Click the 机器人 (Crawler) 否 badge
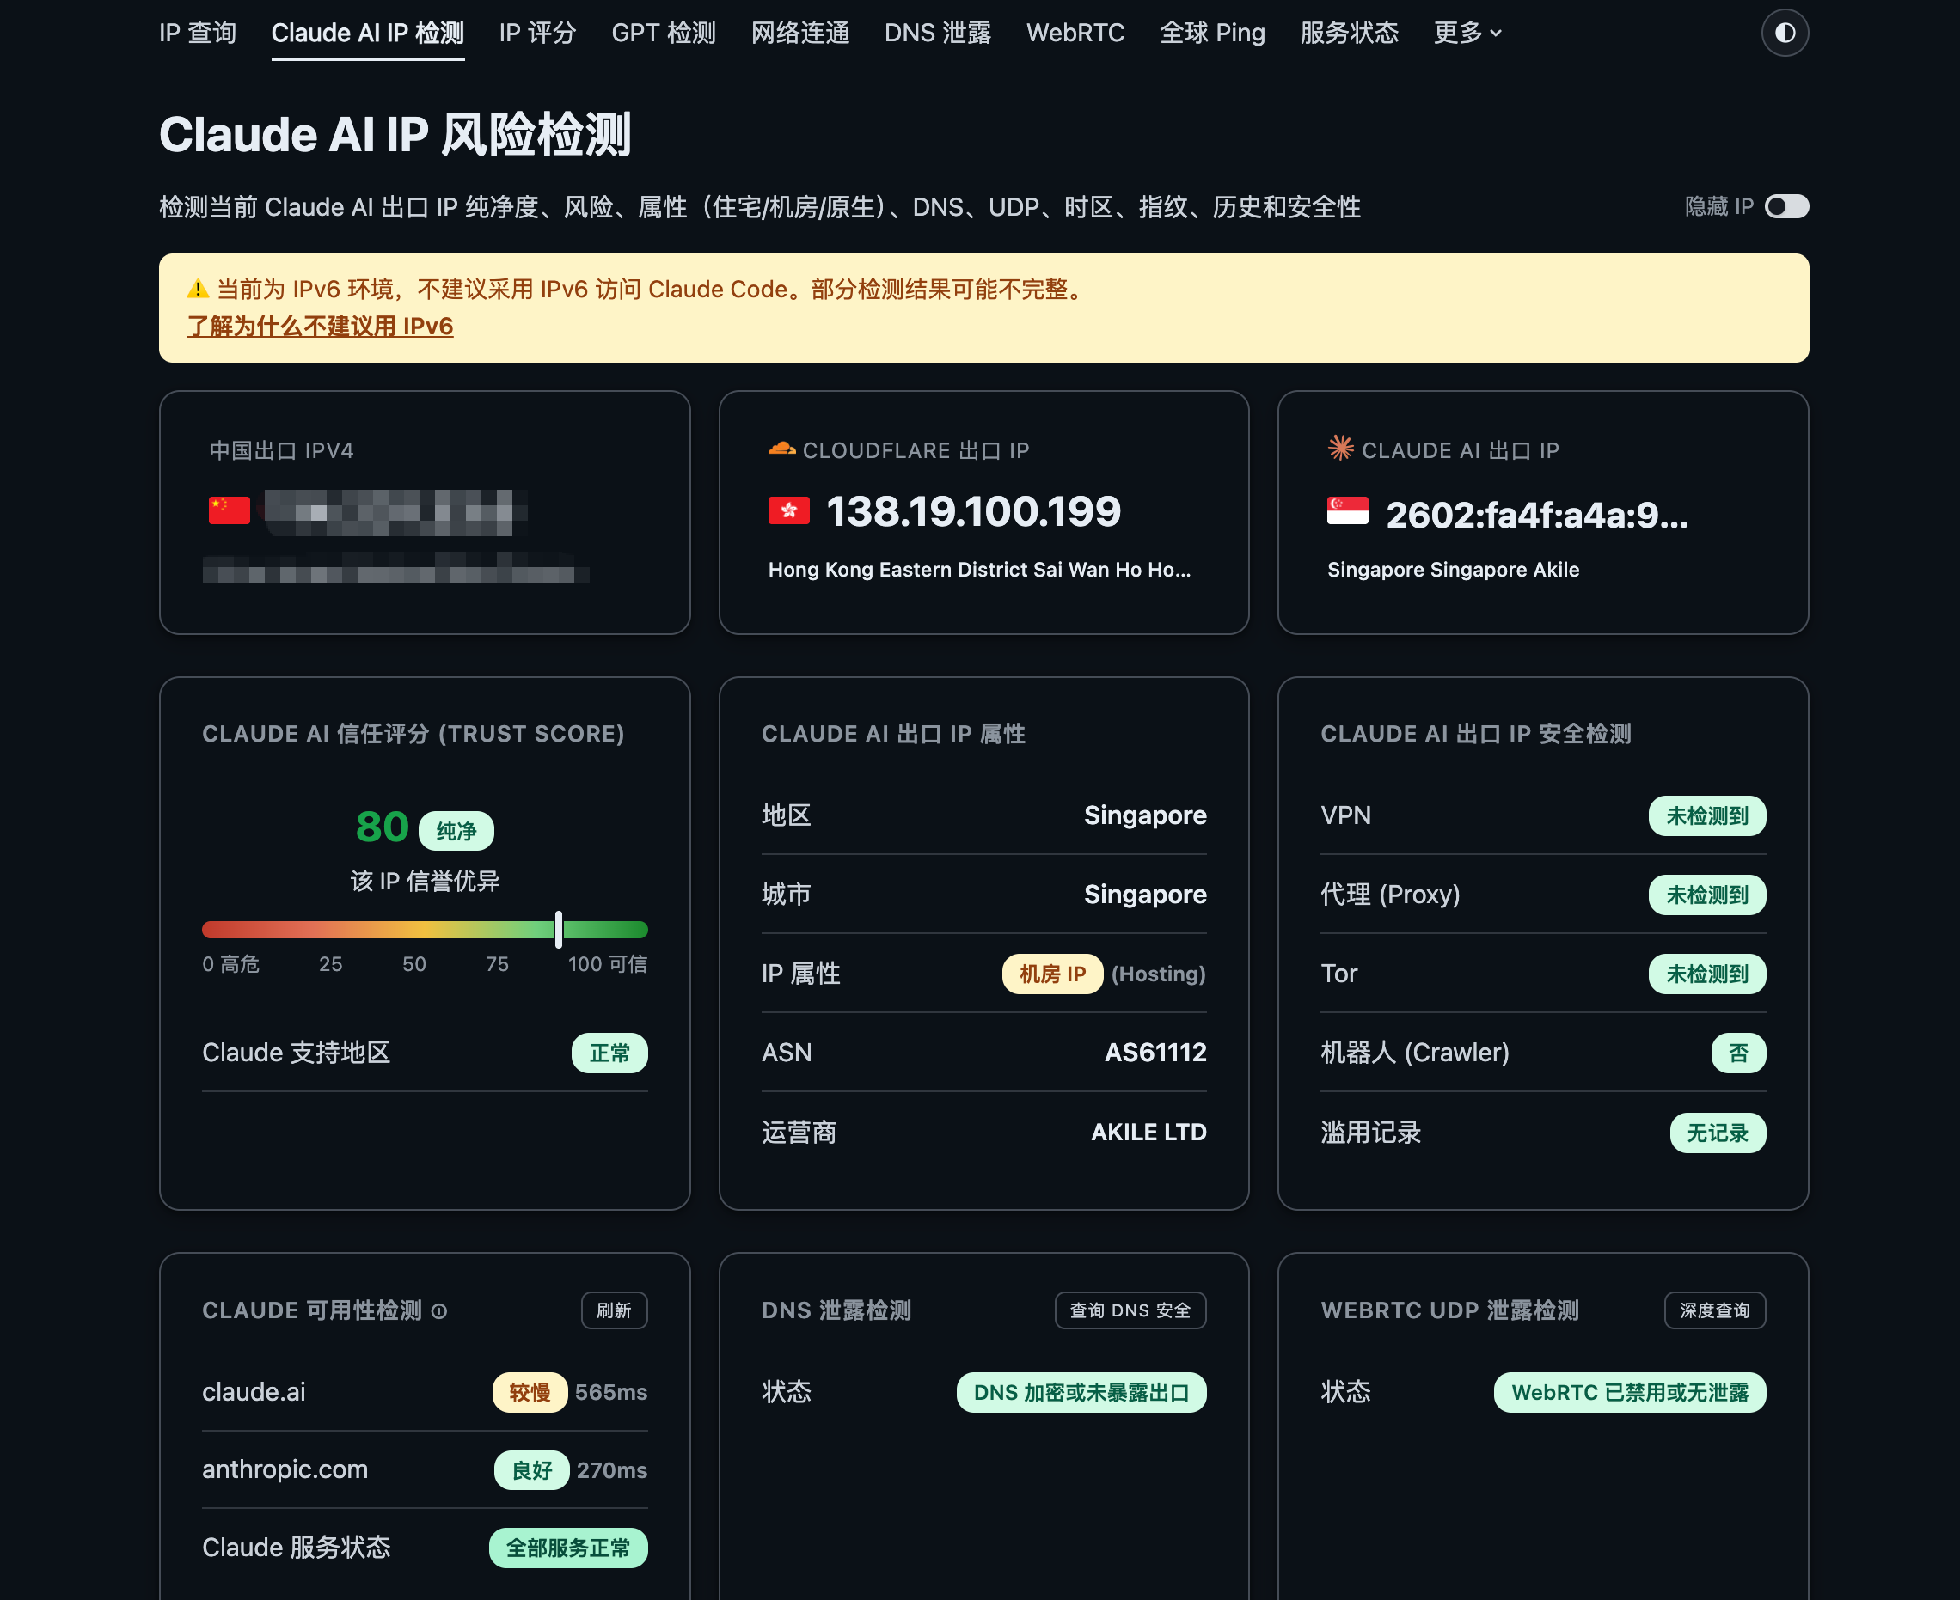Image resolution: width=1960 pixels, height=1600 pixels. tap(1738, 1053)
